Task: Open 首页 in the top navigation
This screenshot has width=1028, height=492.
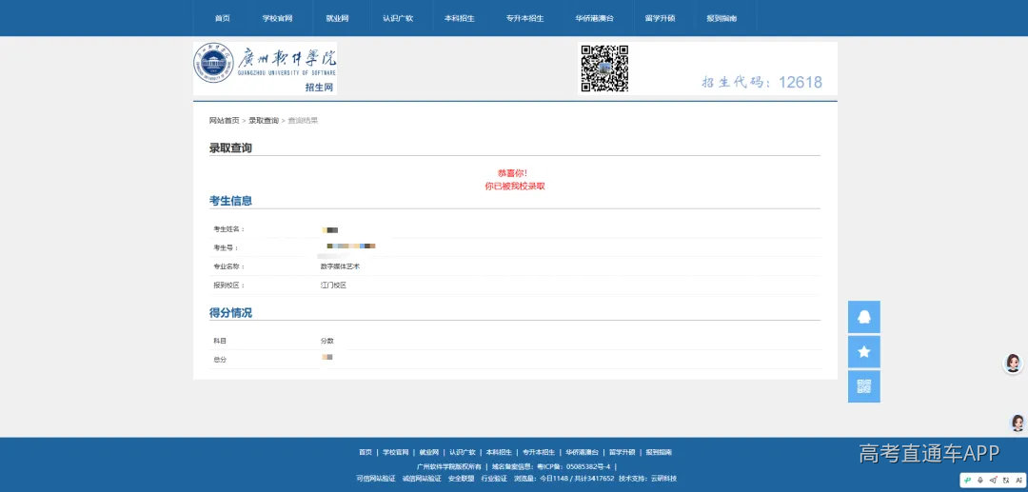Action: pos(222,18)
